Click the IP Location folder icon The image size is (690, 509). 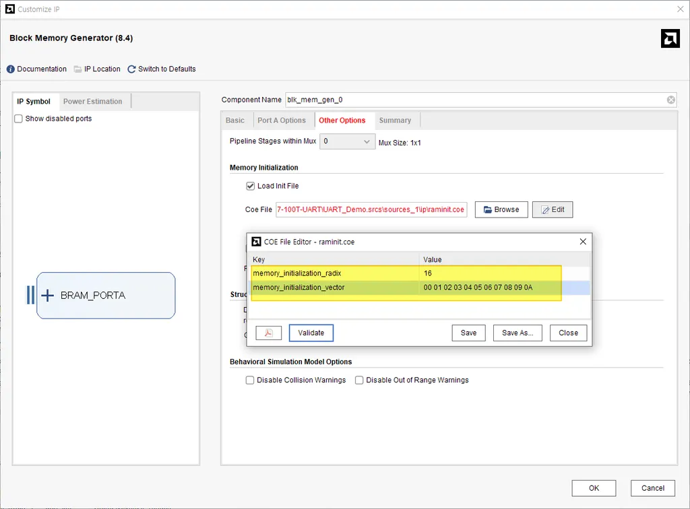[78, 69]
